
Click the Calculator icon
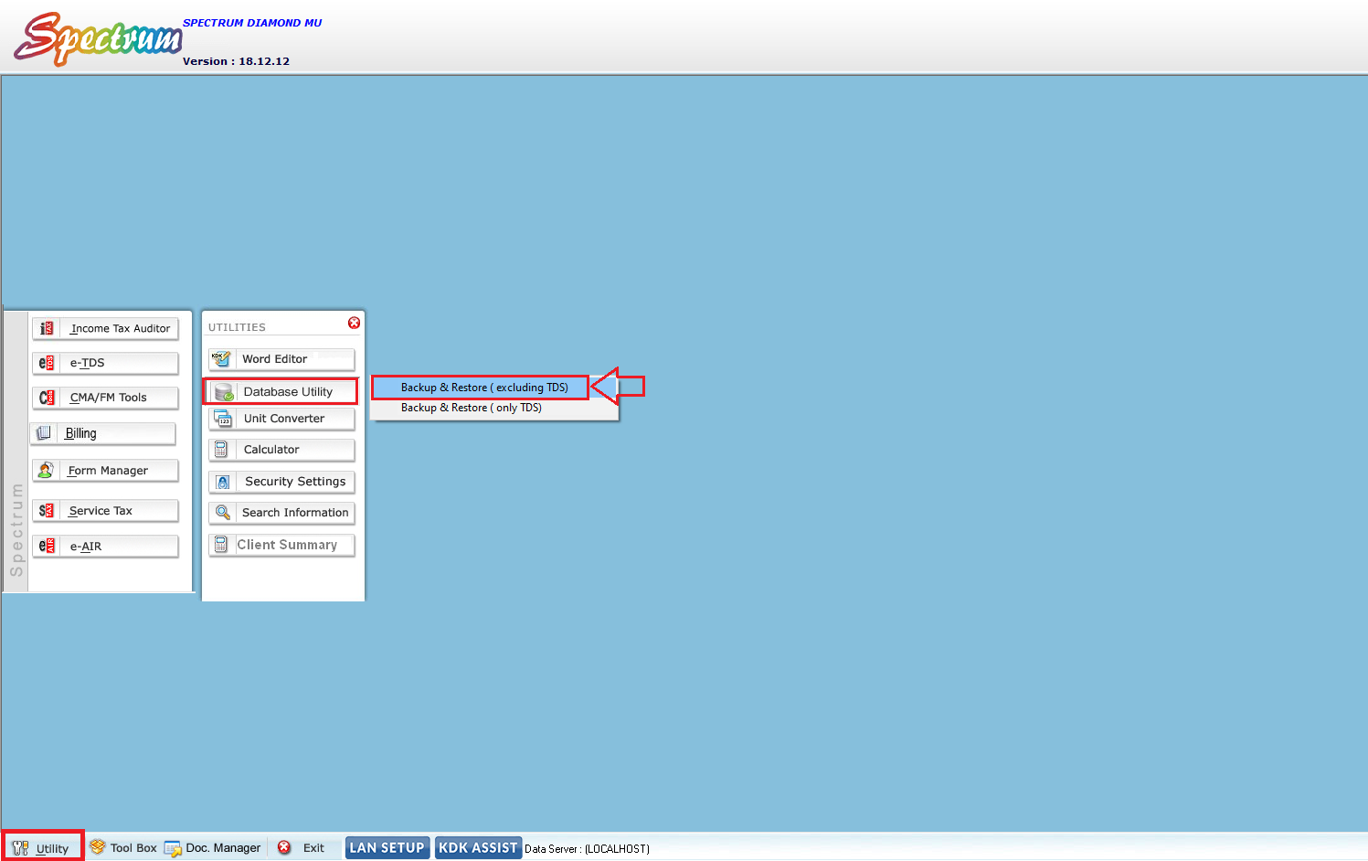(x=221, y=449)
